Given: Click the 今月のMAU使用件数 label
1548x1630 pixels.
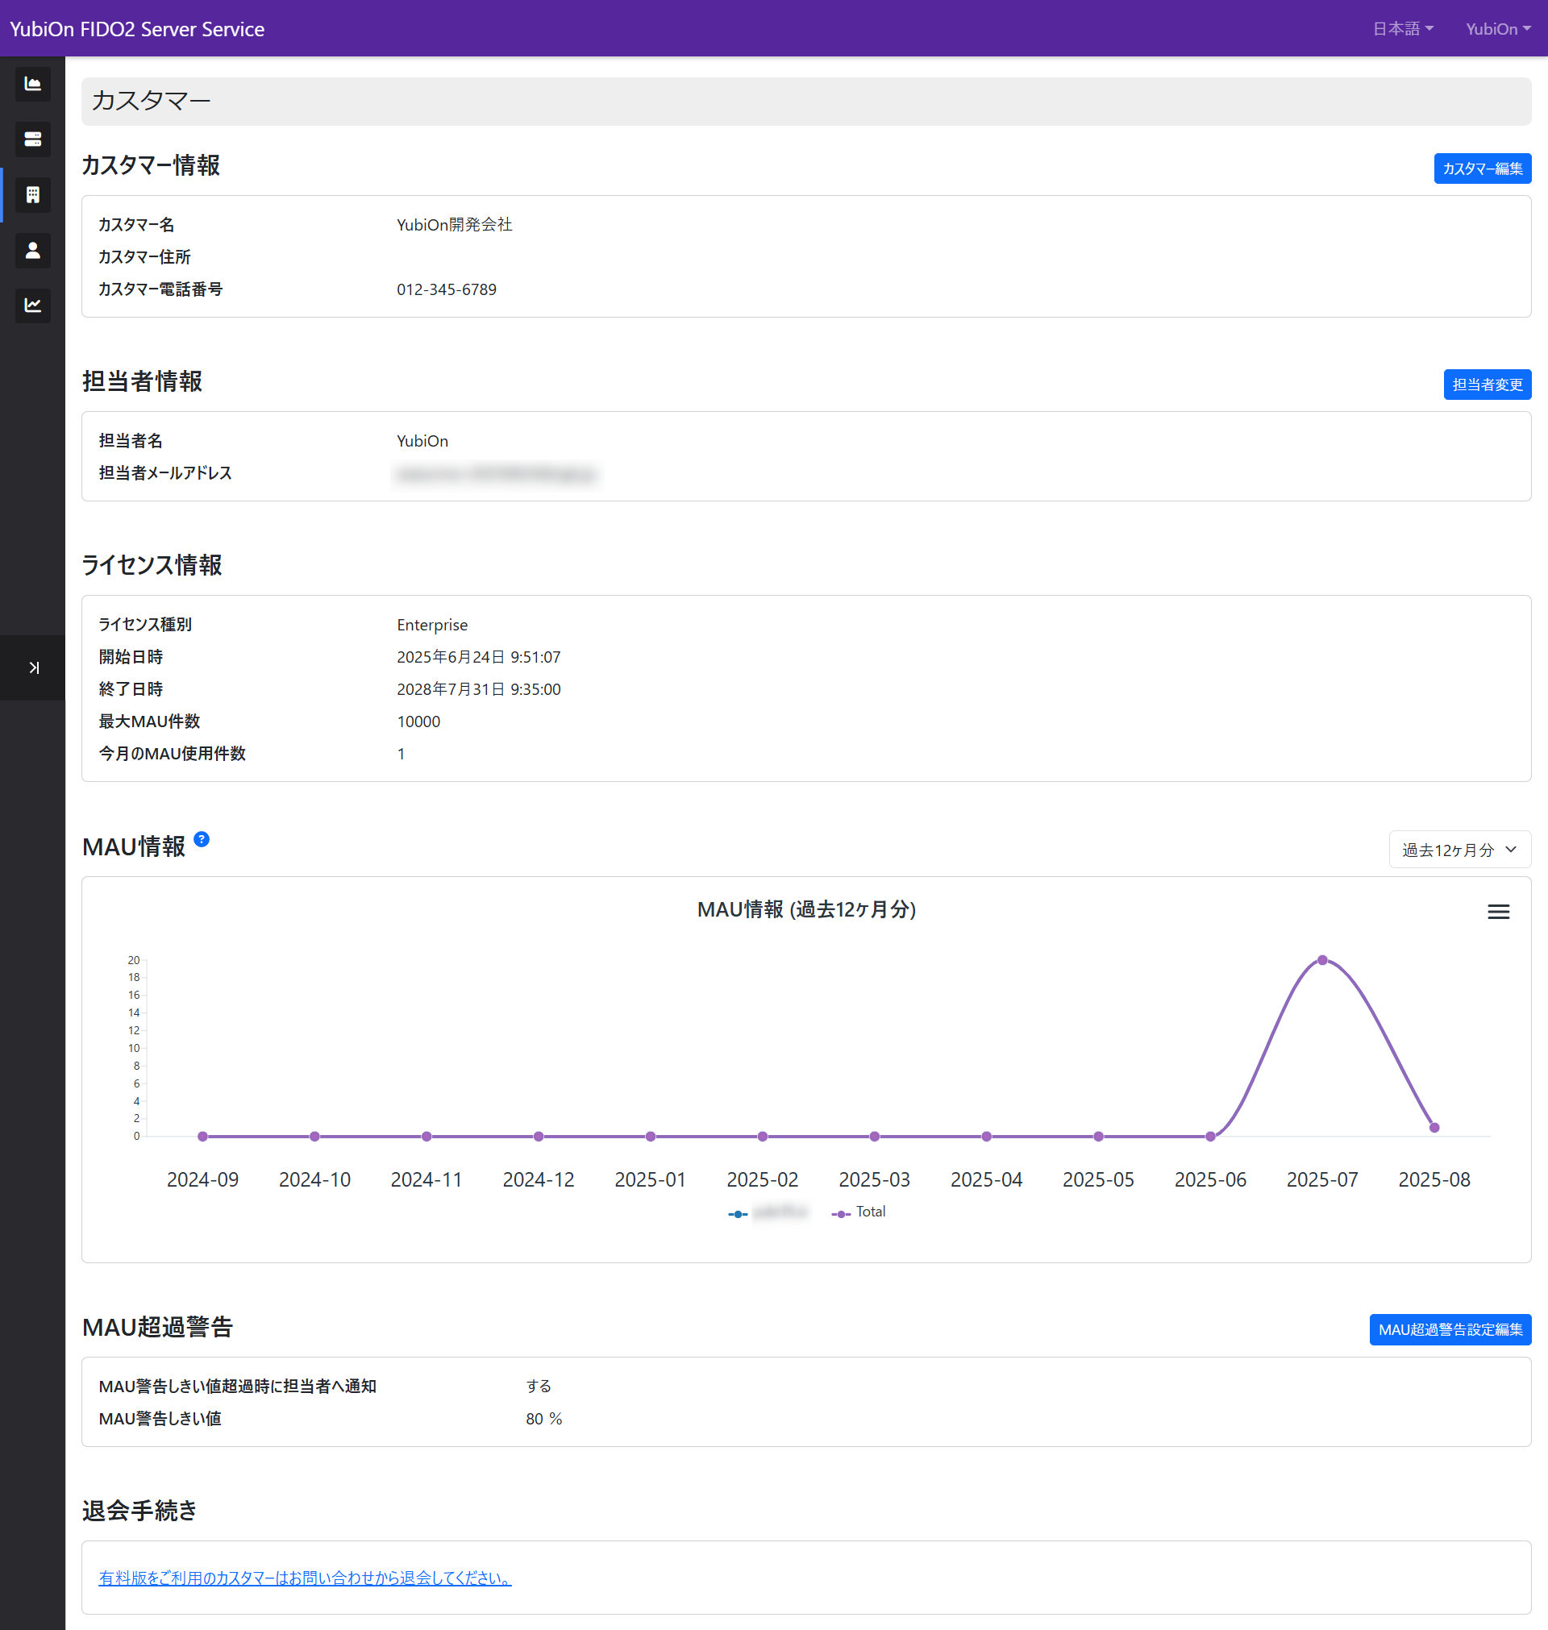Looking at the screenshot, I should [x=173, y=753].
